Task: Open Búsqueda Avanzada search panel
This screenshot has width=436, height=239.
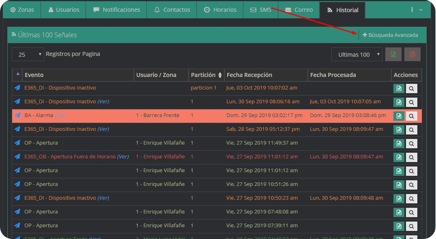Action: (390, 35)
